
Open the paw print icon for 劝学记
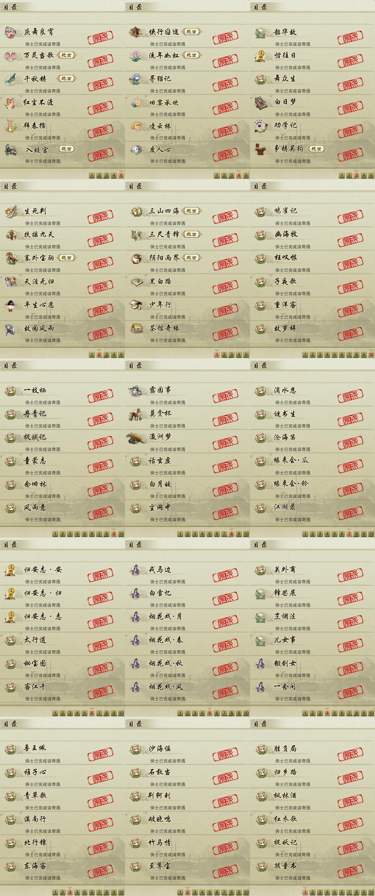261,126
